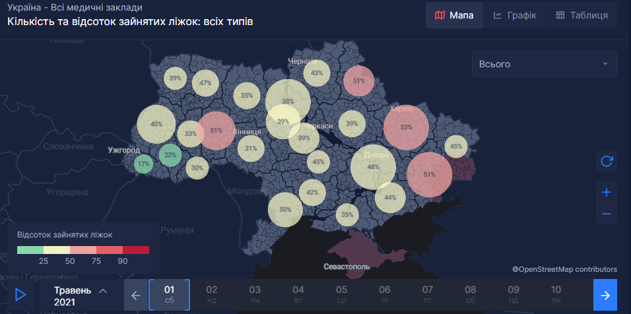Click the refresh map icon

point(607,161)
